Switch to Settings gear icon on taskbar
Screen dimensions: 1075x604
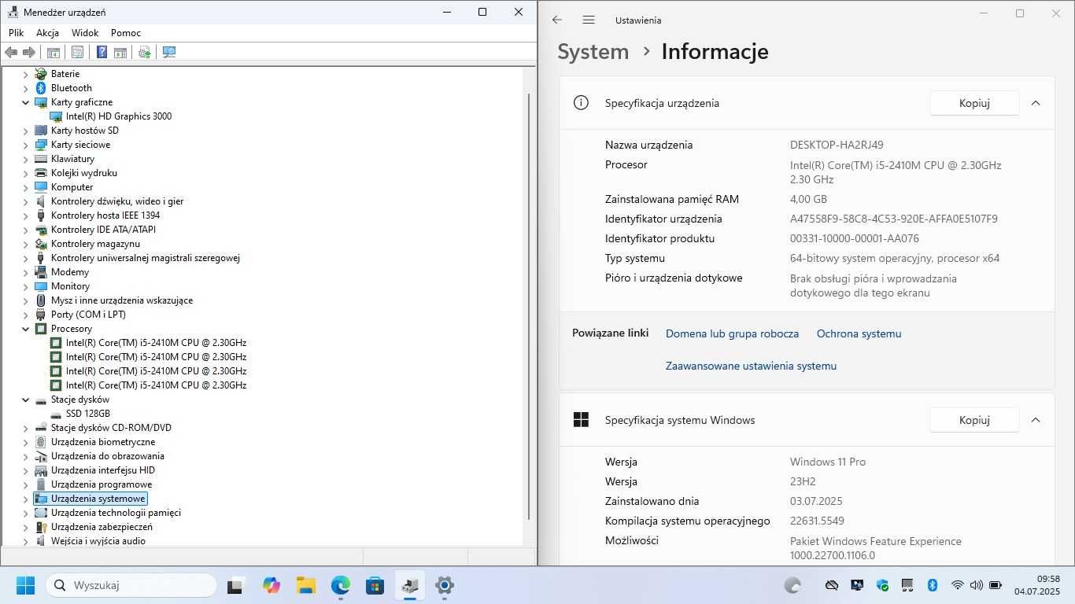pos(445,585)
